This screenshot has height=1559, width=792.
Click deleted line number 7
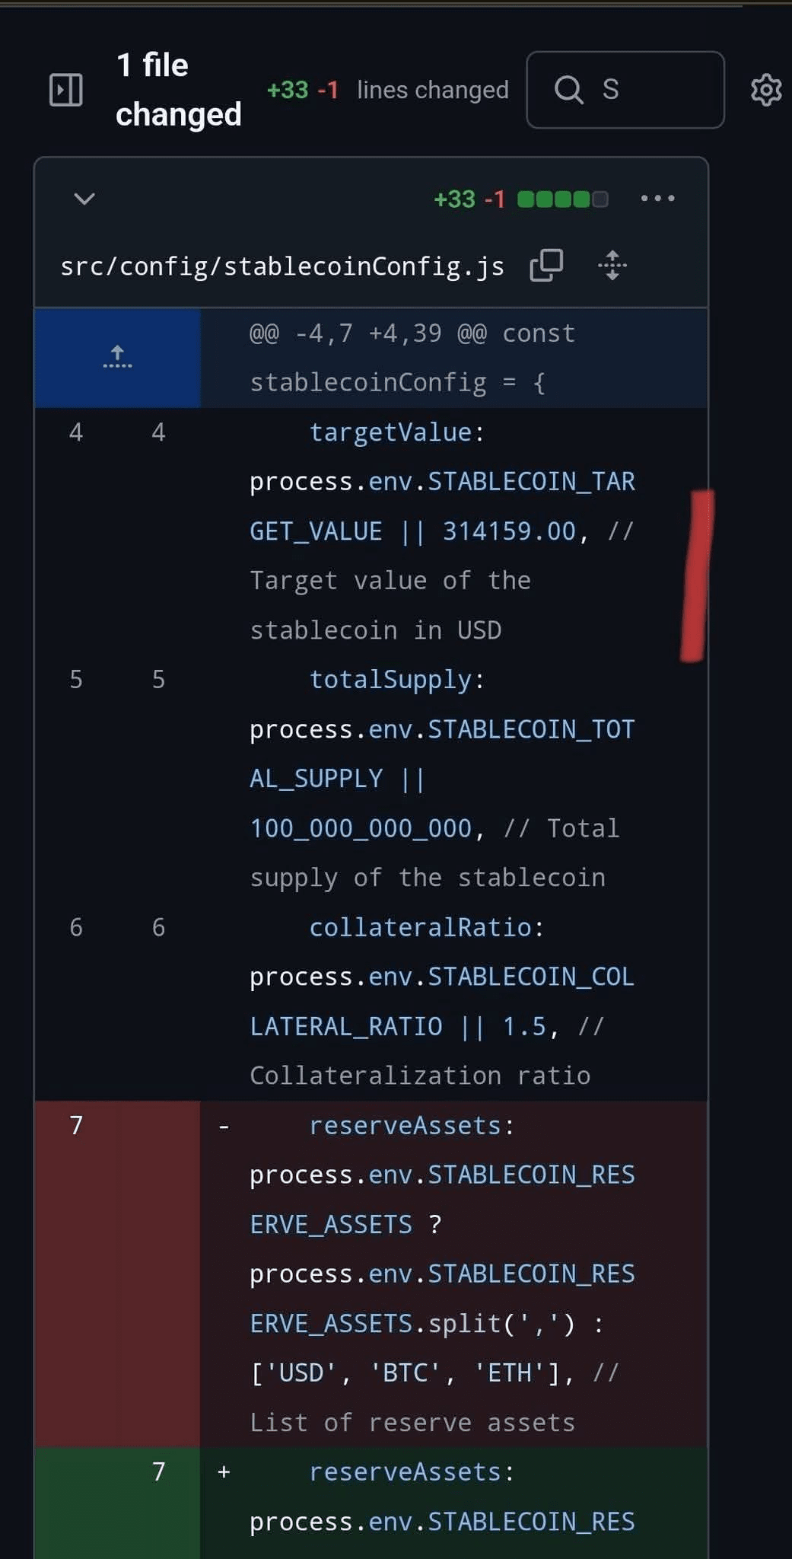76,1125
